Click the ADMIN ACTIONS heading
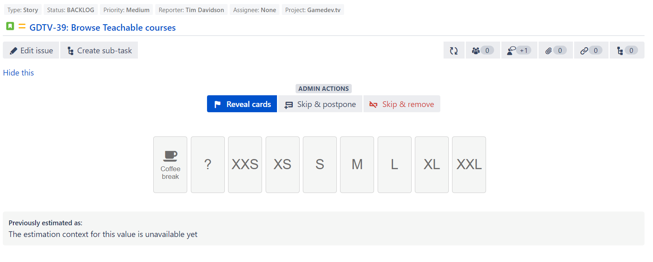This screenshot has height=262, width=653. click(323, 88)
